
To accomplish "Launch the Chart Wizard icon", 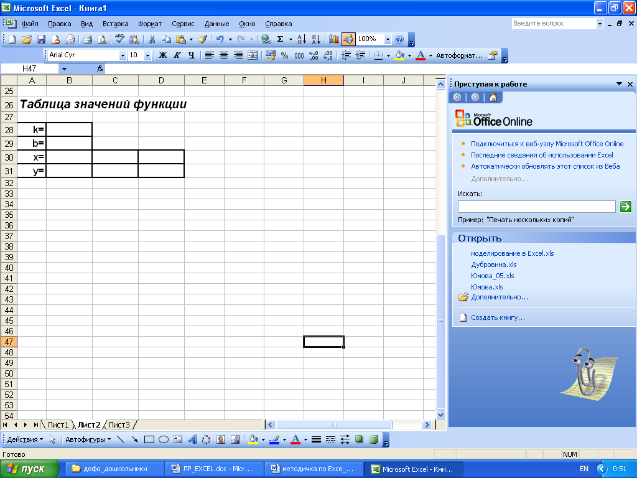I will (x=334, y=39).
